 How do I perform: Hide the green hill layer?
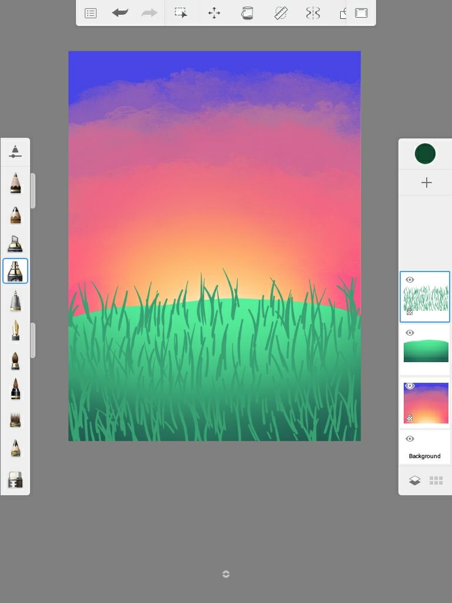(410, 333)
